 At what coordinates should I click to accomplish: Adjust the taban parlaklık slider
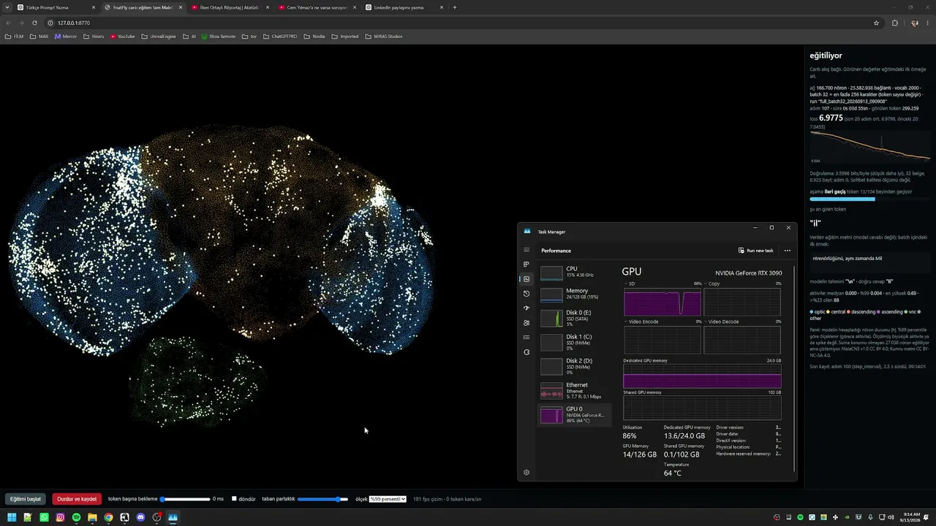(322, 499)
